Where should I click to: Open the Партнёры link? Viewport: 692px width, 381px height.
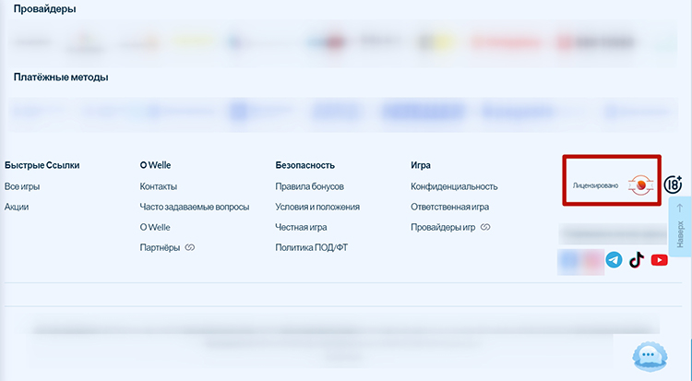click(160, 247)
